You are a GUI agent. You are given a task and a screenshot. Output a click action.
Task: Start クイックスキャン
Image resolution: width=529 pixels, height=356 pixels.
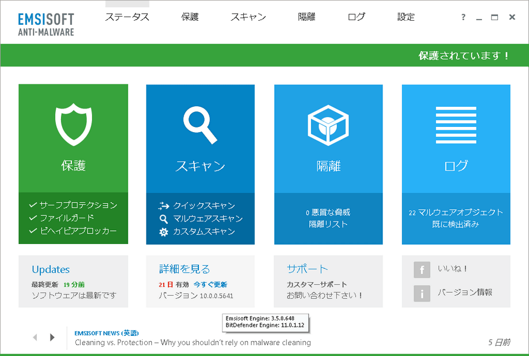(204, 206)
